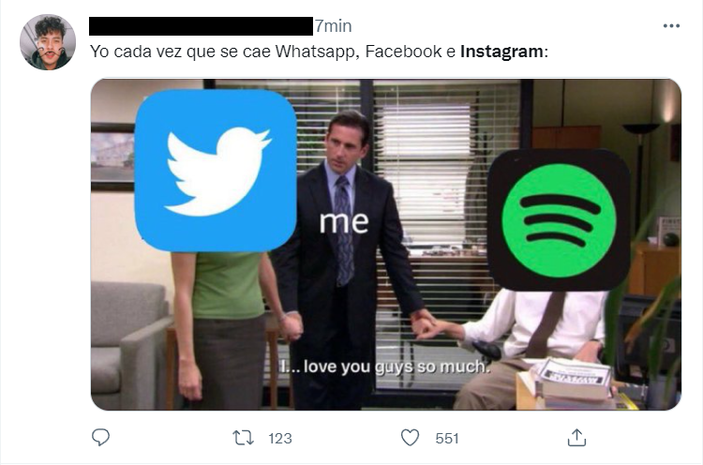The image size is (703, 465).
Task: Click the stack of books on the desk
Action: tap(572, 382)
